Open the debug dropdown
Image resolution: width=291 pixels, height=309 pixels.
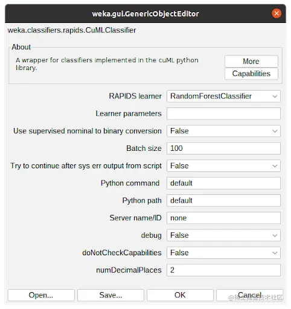223,235
